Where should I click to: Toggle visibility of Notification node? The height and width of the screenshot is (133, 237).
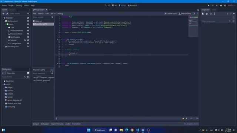point(28,37)
